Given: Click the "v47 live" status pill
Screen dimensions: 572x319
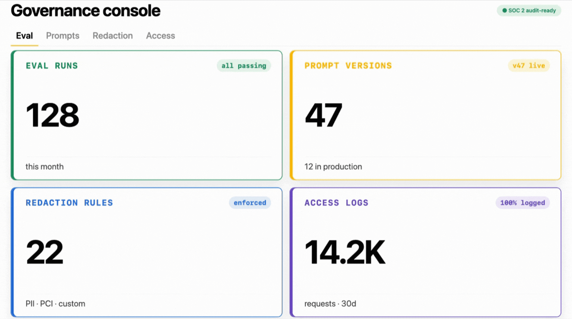Looking at the screenshot, I should [x=528, y=66].
